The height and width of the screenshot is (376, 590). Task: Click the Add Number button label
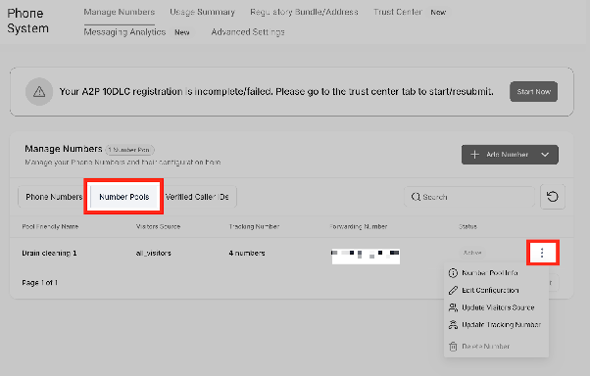coord(508,155)
